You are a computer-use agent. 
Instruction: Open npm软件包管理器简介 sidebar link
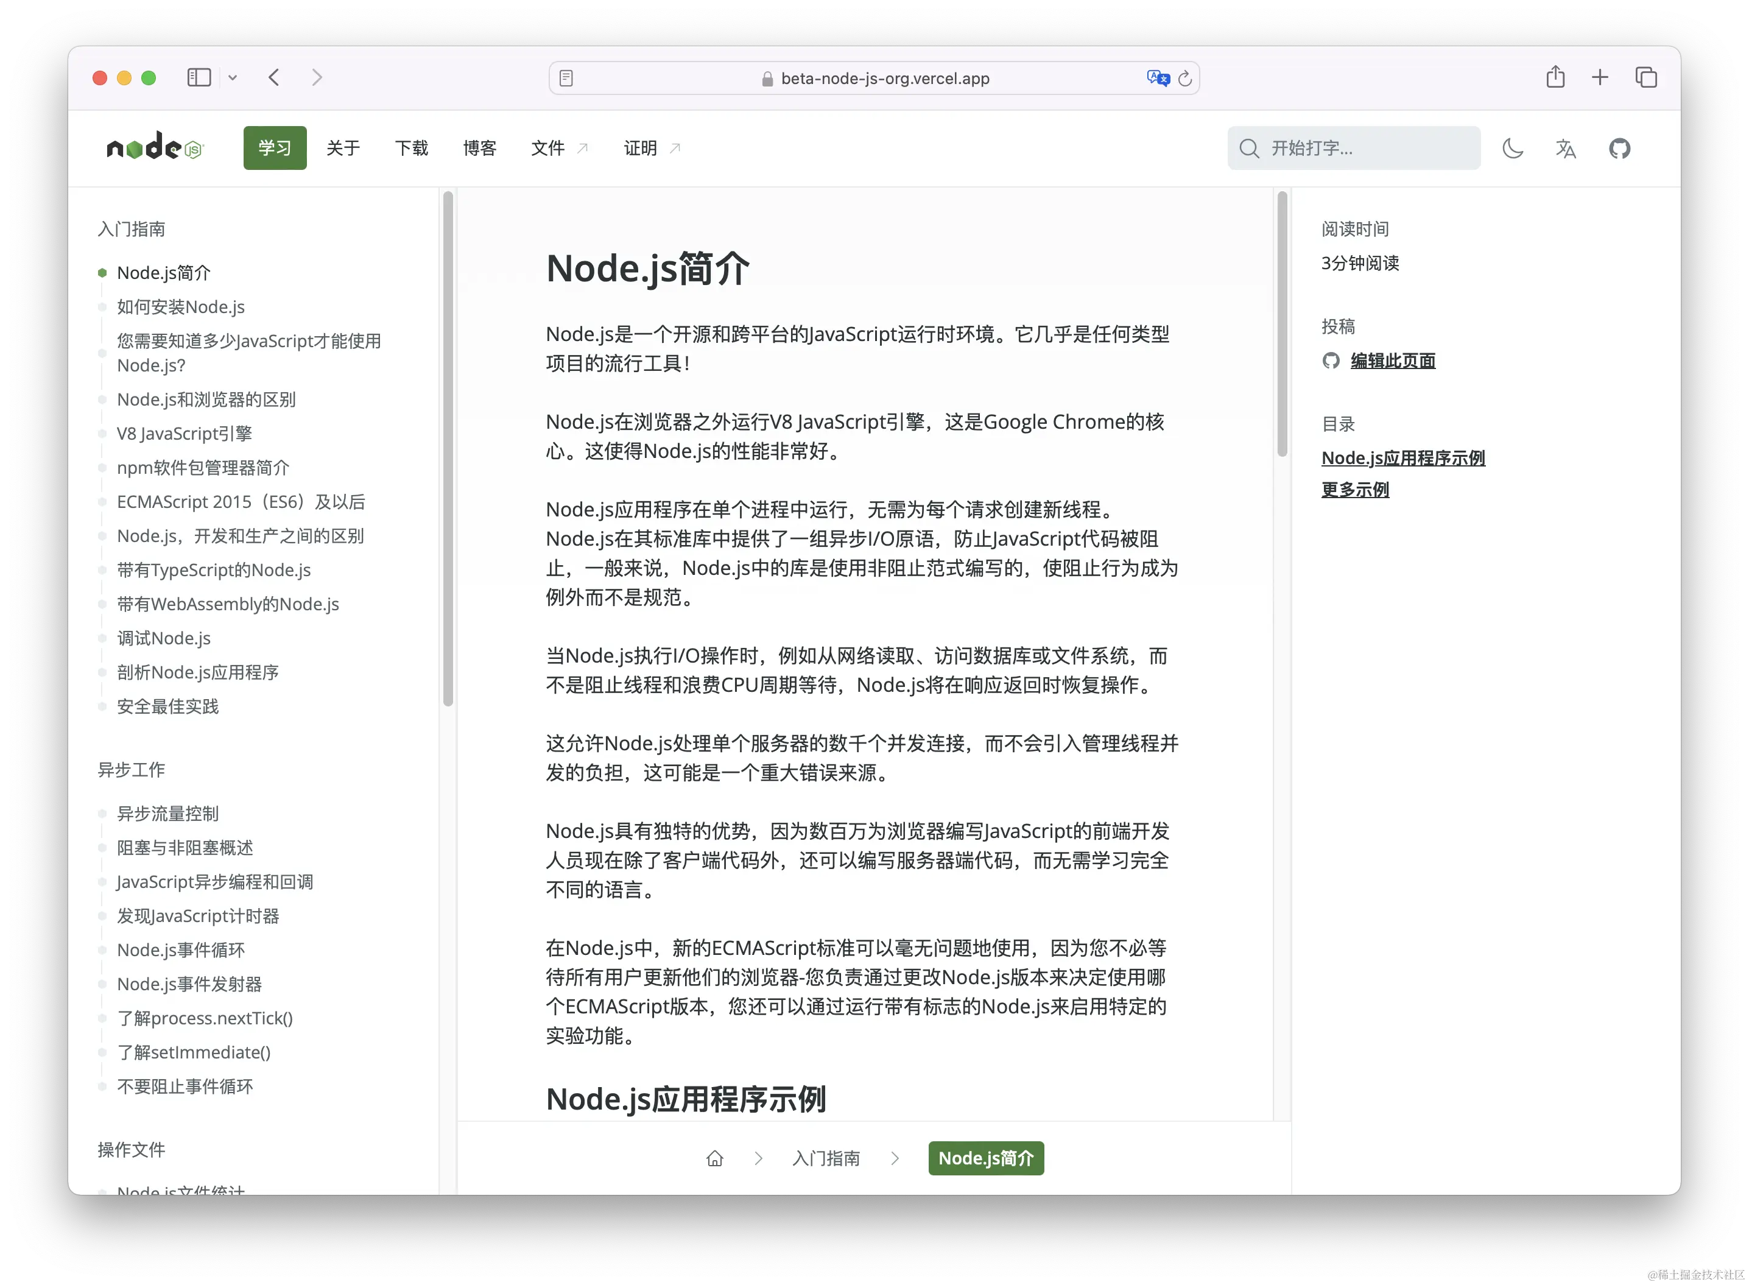[x=203, y=468]
